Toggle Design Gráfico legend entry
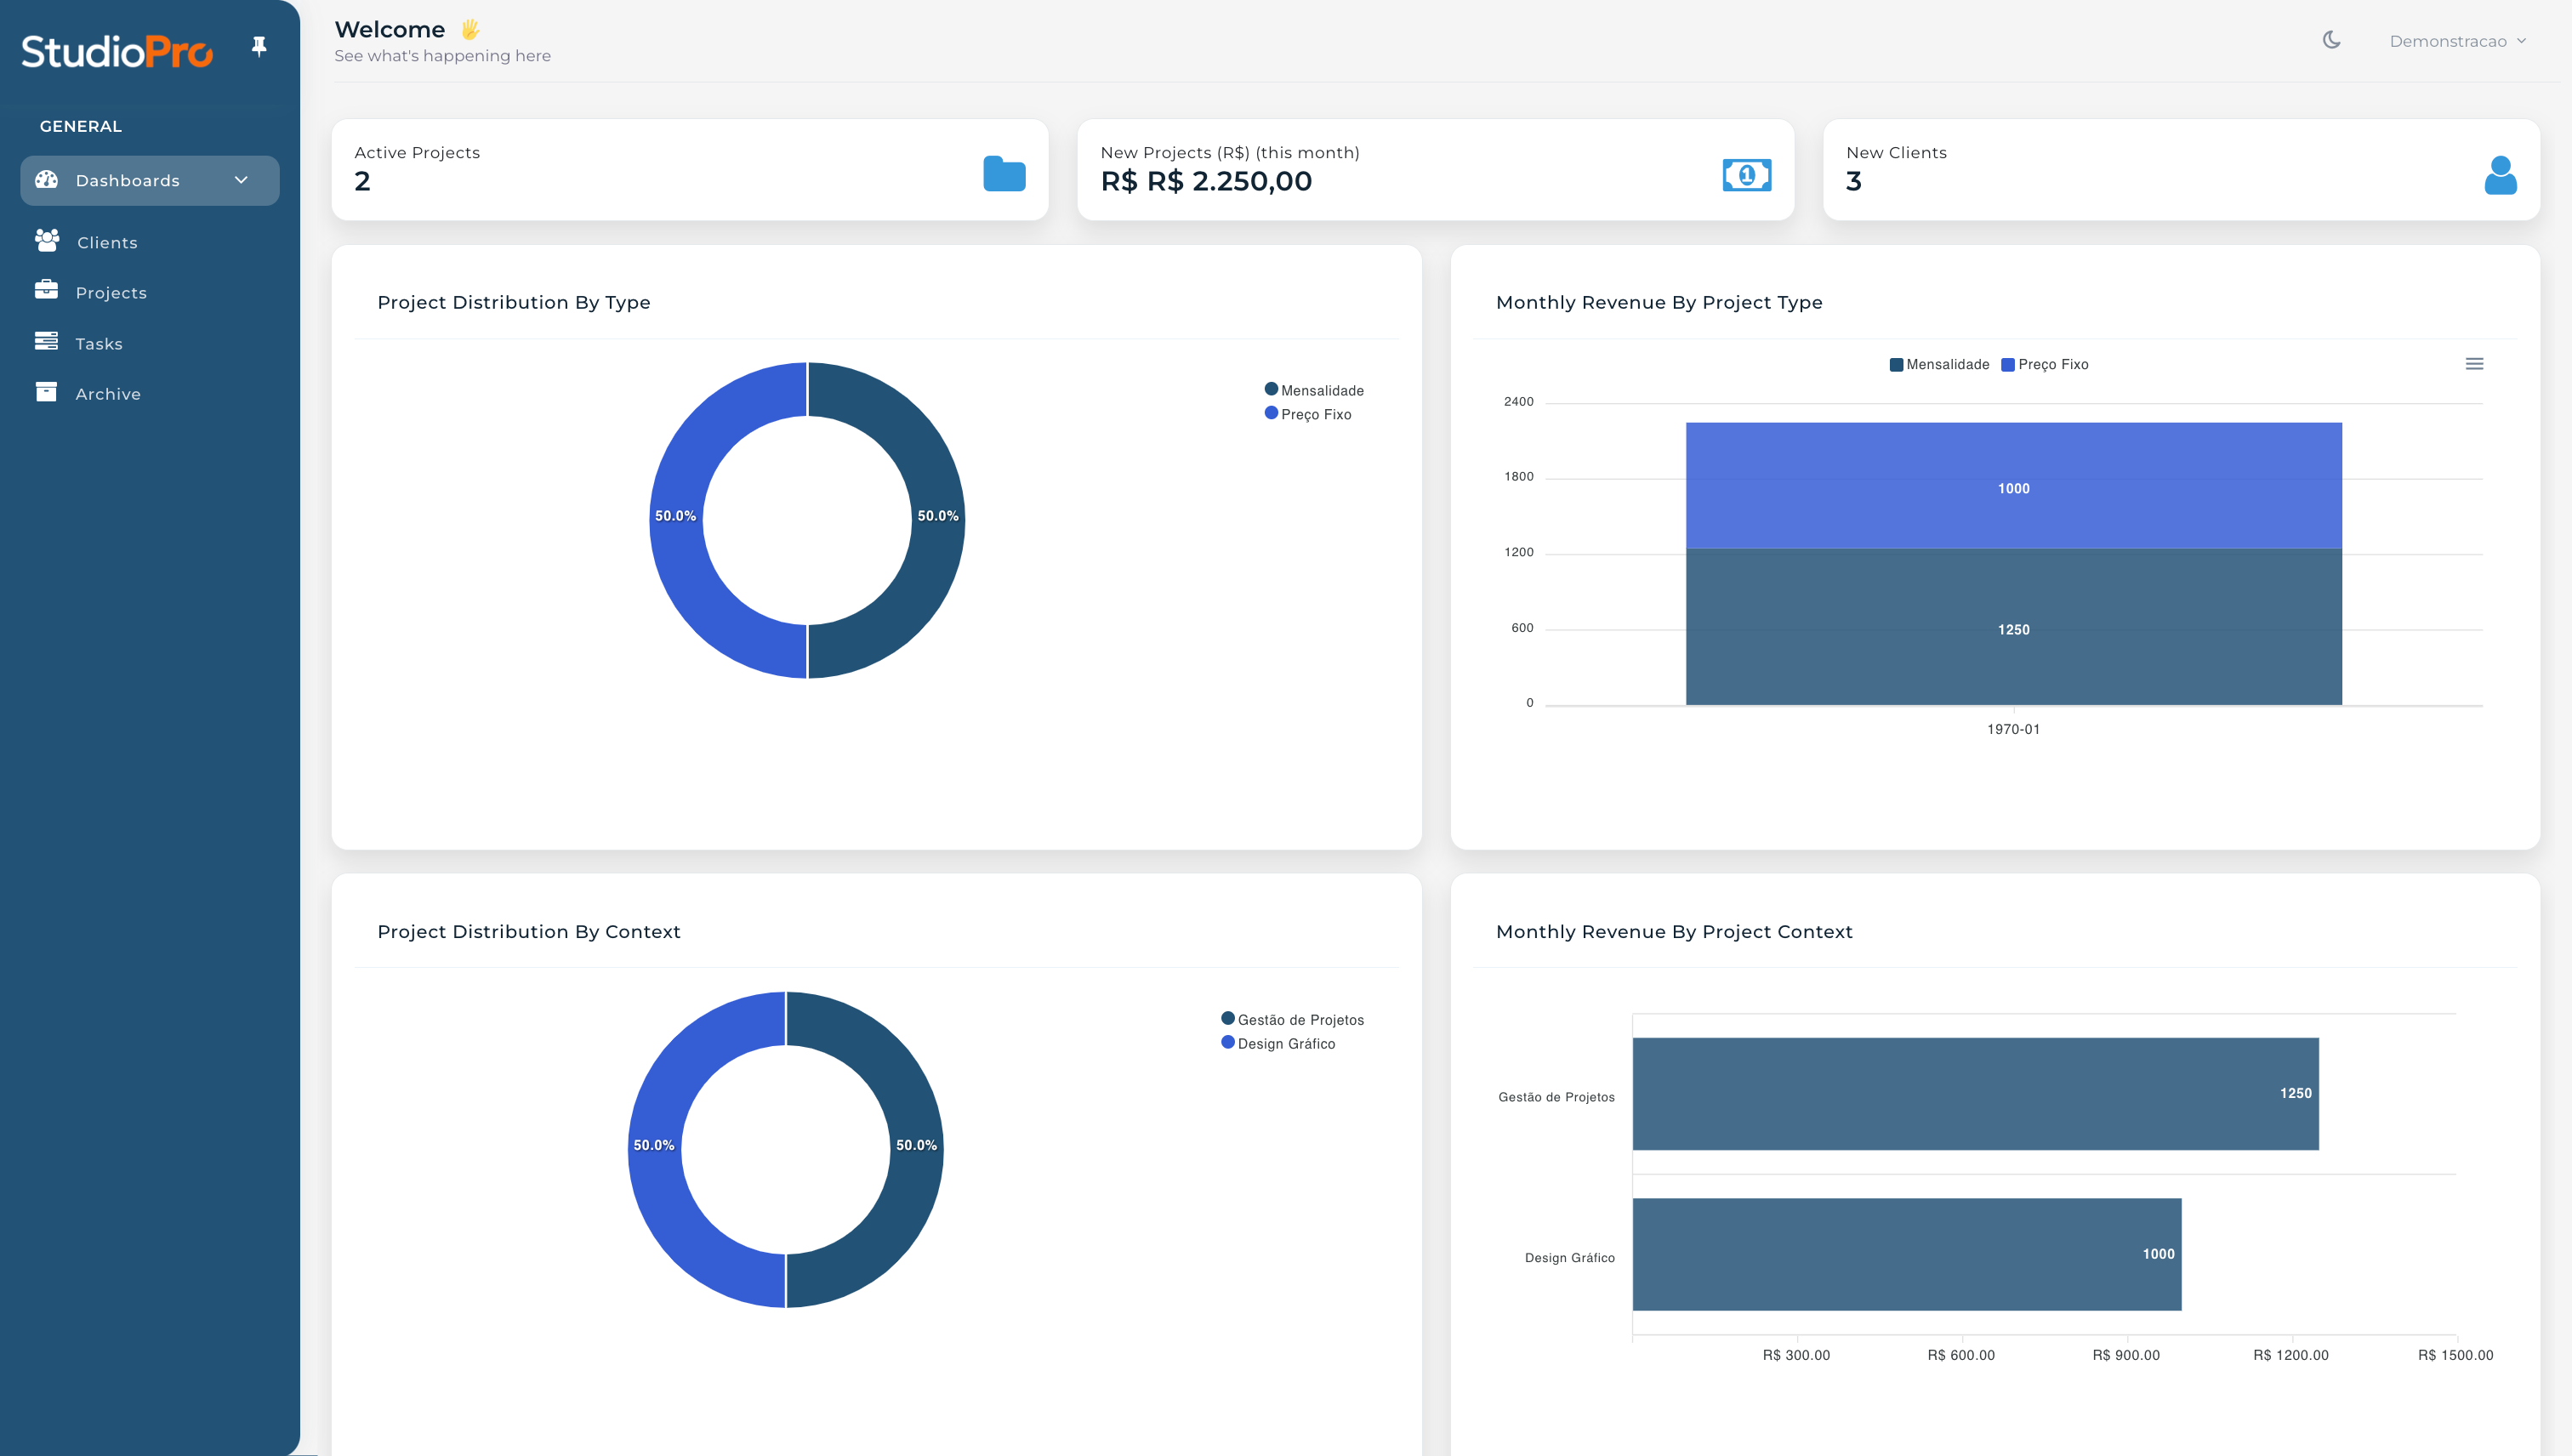Viewport: 2572px width, 1456px height. tap(1278, 1043)
